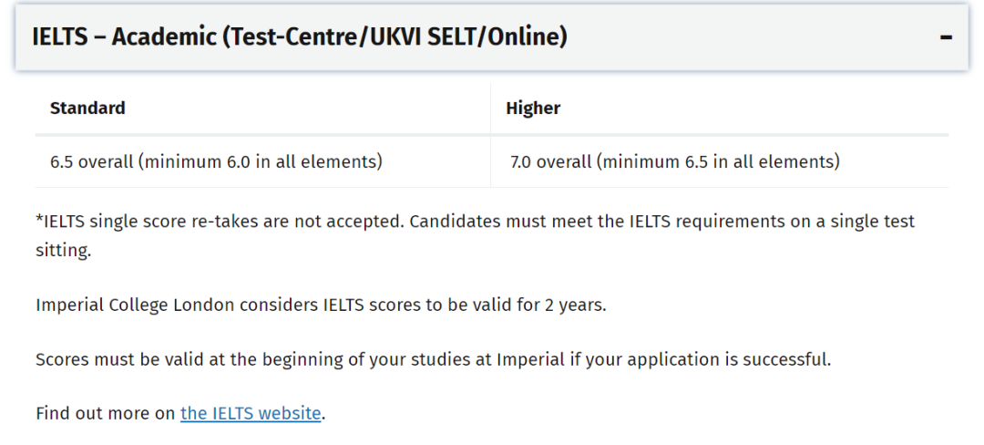Click the words 'Imperial College London'
Image resolution: width=984 pixels, height=445 pixels.
click(135, 305)
